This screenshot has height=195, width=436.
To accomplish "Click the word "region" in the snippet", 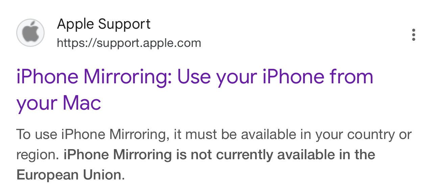I will pyautogui.click(x=35, y=155).
